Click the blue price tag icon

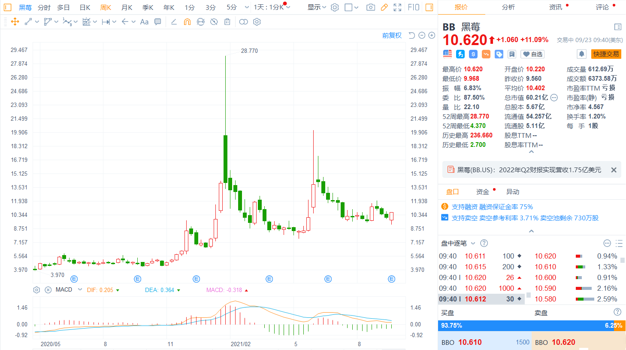(x=499, y=54)
